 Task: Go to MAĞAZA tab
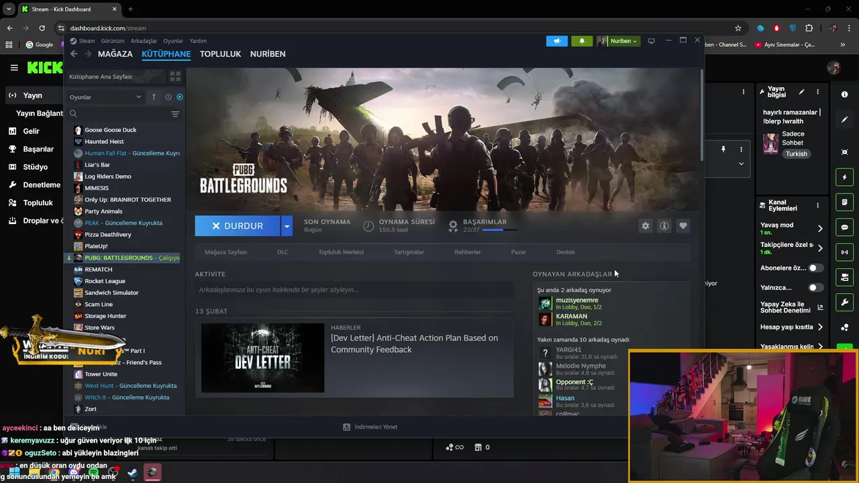115,54
